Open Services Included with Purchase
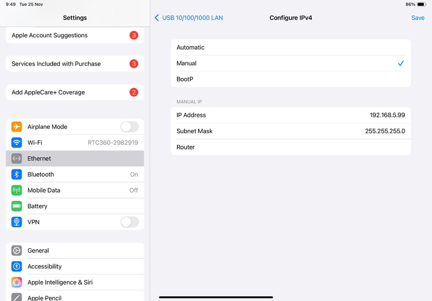The image size is (432, 301). (x=75, y=64)
